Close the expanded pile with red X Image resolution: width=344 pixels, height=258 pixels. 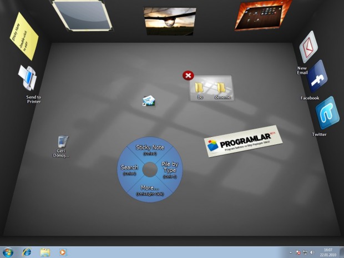coord(188,75)
